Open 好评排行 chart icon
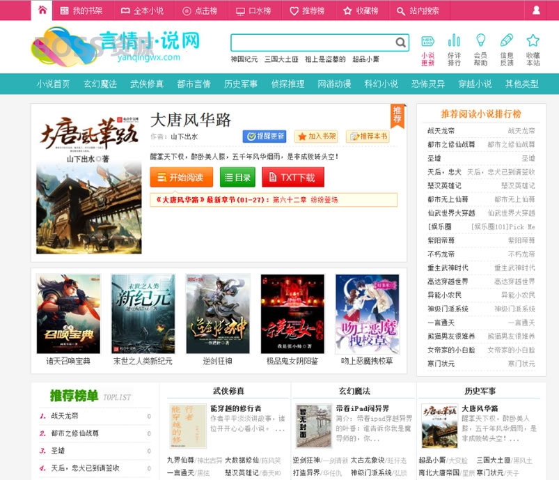The image size is (559, 480). [x=454, y=50]
